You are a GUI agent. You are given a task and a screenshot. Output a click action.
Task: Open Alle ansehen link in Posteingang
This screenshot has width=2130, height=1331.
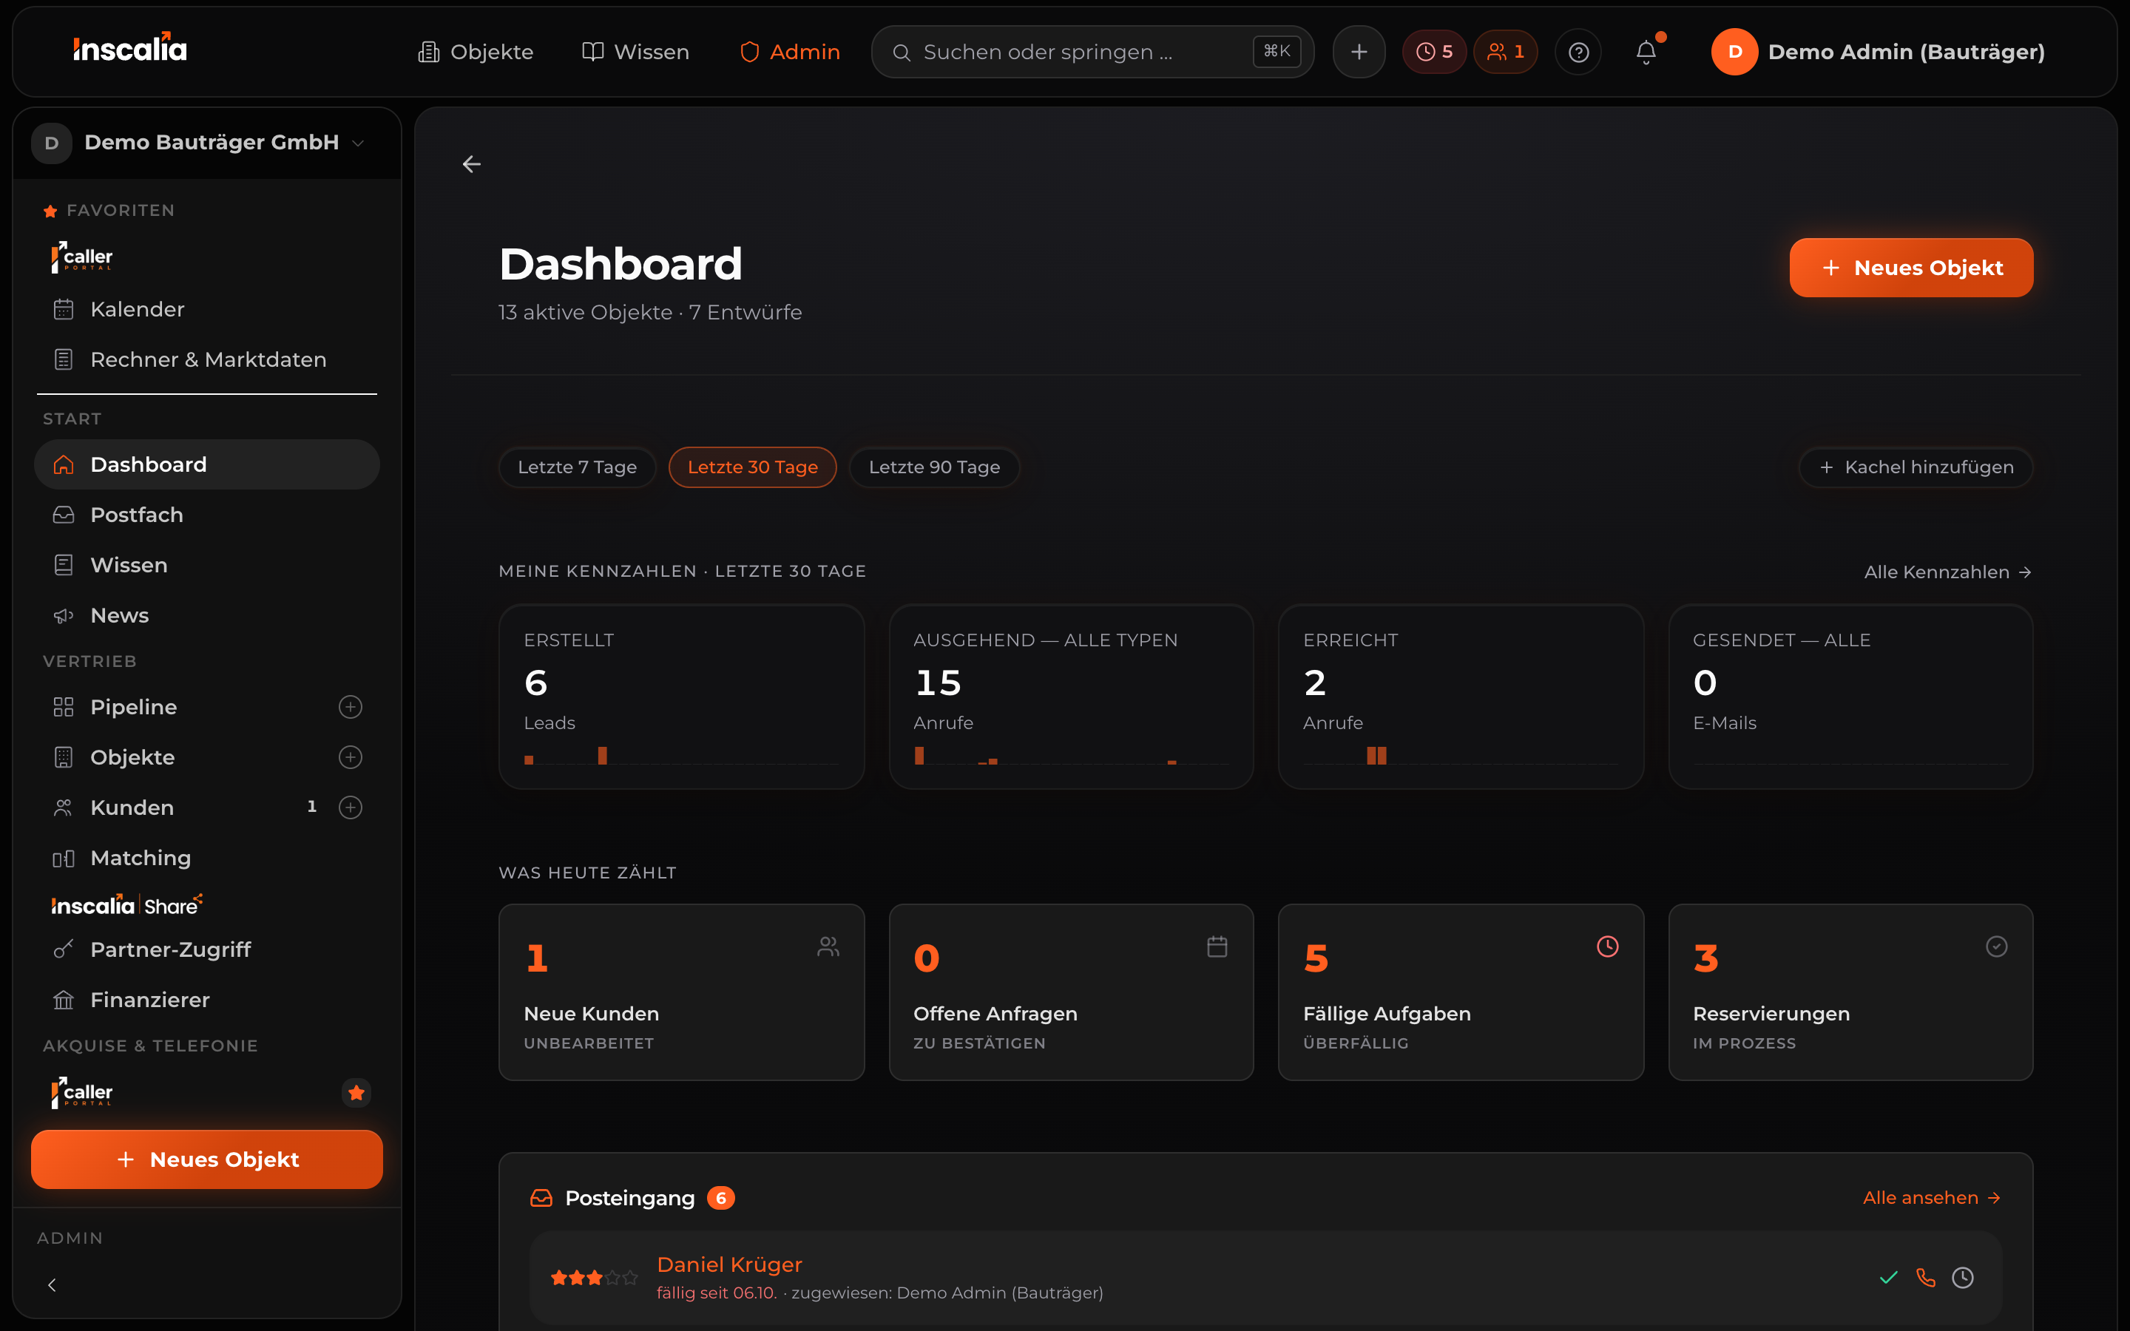click(1932, 1198)
